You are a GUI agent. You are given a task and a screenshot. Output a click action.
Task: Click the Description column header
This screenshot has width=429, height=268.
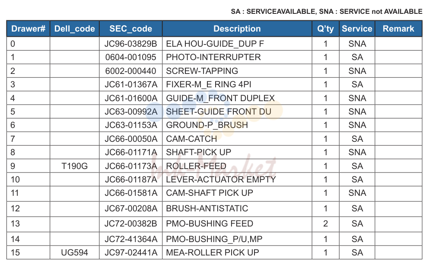point(237,29)
